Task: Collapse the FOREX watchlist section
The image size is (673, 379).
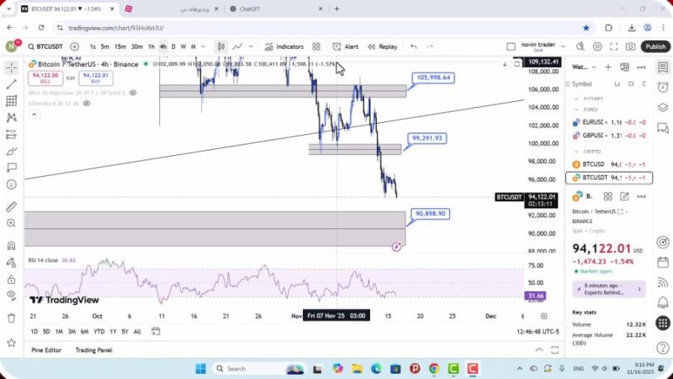Action: [x=576, y=109]
